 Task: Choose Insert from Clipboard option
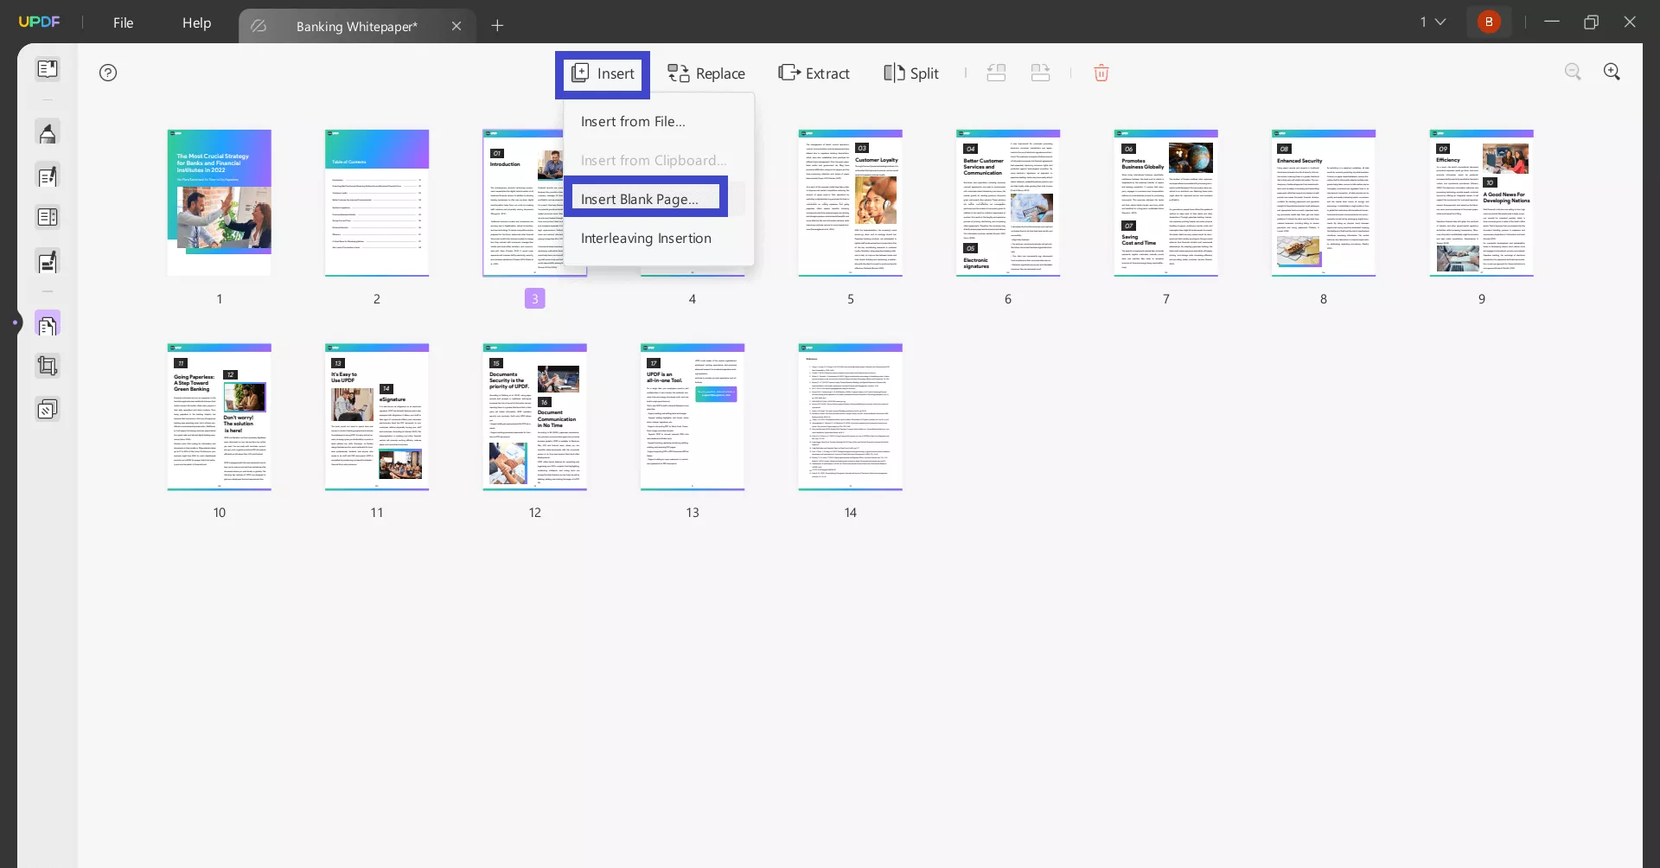(x=654, y=161)
